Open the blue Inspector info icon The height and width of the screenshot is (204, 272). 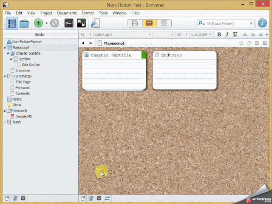(262, 23)
